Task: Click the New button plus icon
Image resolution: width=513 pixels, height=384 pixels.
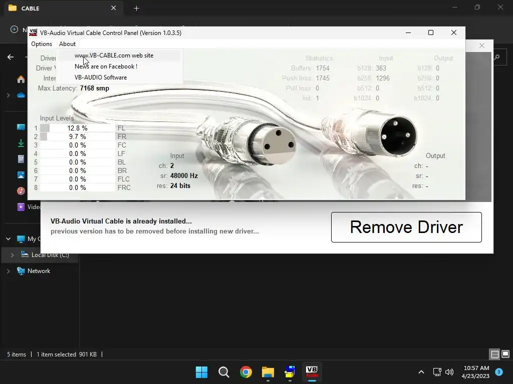Action: [x=14, y=29]
